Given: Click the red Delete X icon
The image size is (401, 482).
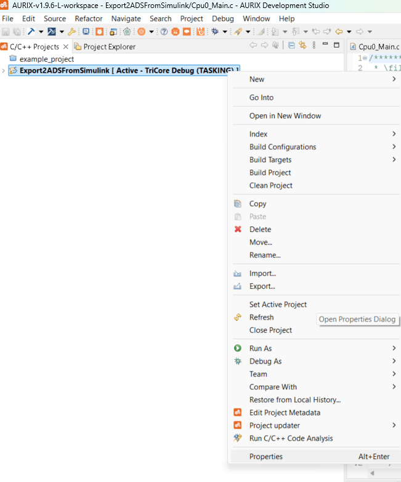Looking at the screenshot, I should point(238,230).
